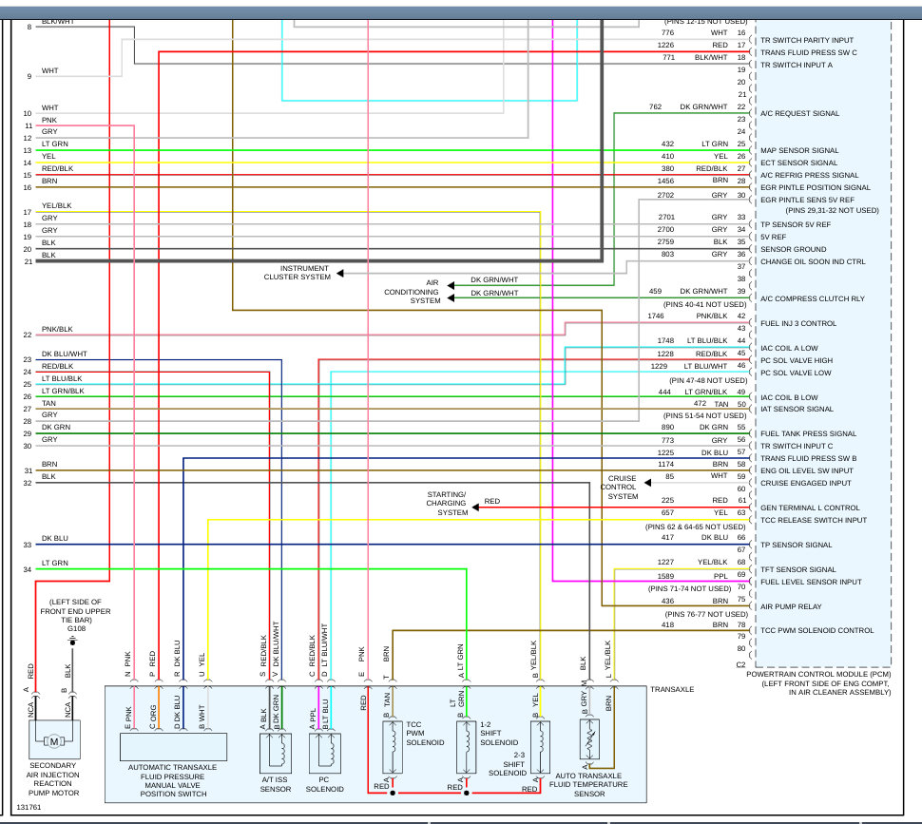
Task: Click the diagram number '131761'
Action: coord(29,807)
